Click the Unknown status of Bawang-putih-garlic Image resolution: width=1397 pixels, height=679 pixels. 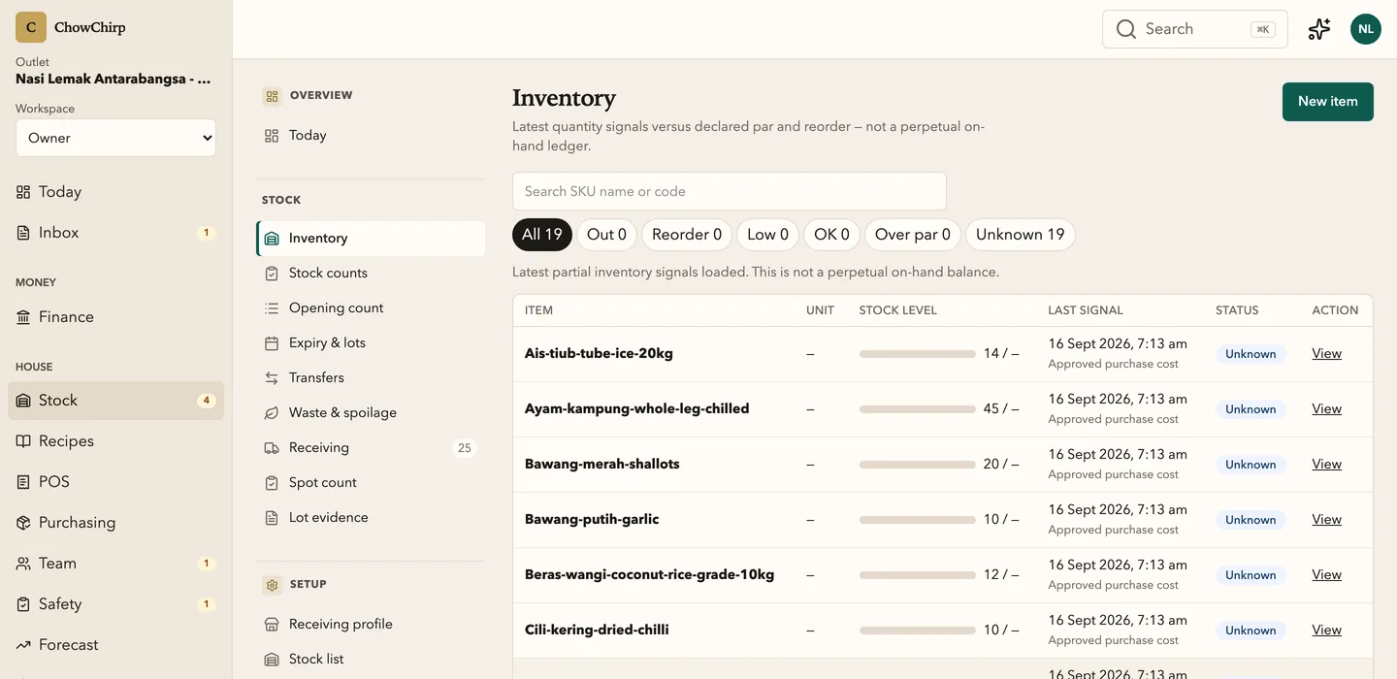1251,520
